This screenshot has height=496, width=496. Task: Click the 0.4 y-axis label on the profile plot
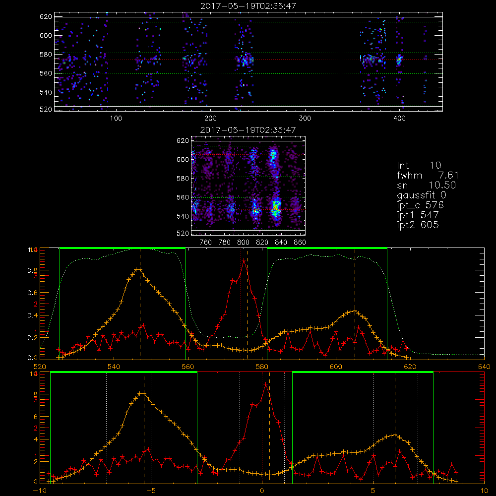[x=32, y=315]
